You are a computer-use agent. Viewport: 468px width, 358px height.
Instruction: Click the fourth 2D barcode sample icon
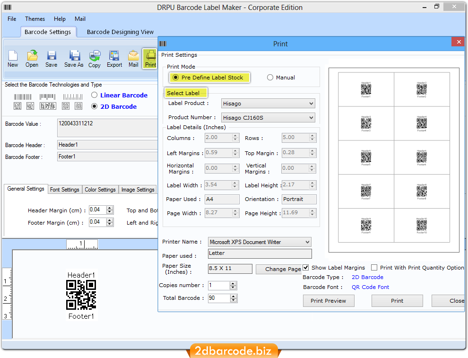click(x=66, y=106)
